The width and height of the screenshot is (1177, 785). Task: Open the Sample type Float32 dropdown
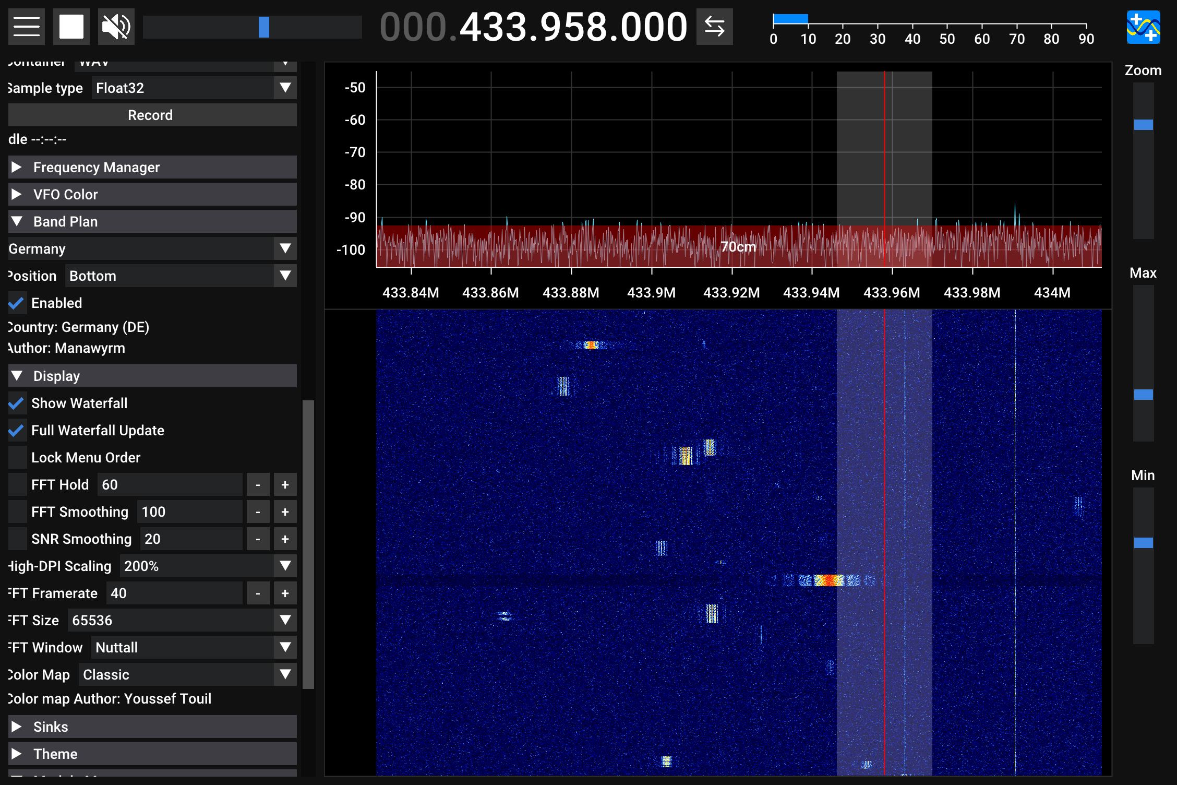(x=194, y=88)
